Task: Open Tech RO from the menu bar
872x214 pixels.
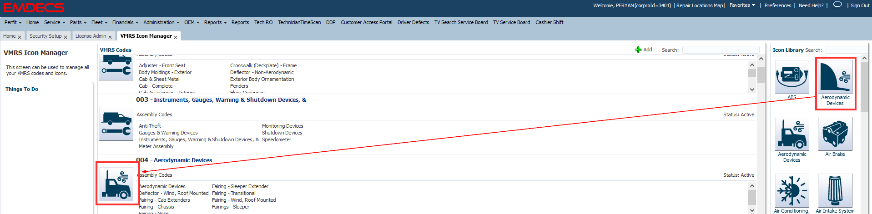Action: pos(263,22)
